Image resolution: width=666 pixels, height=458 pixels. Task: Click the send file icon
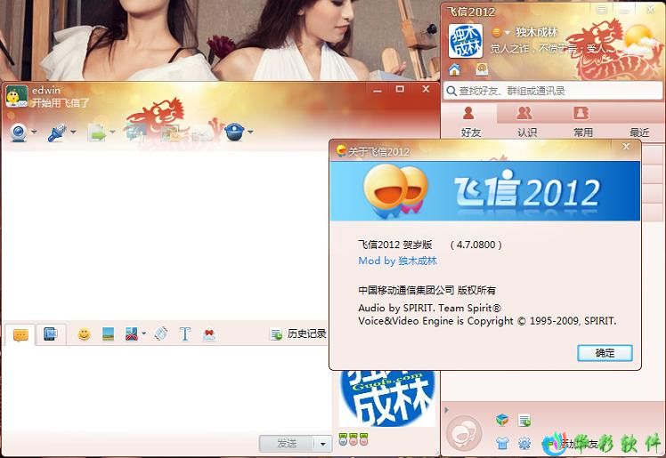coord(97,133)
